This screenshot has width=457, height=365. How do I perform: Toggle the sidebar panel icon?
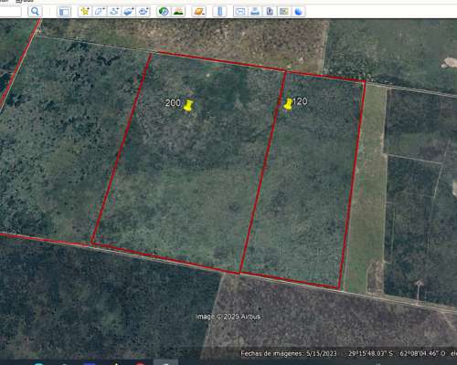pos(64,12)
